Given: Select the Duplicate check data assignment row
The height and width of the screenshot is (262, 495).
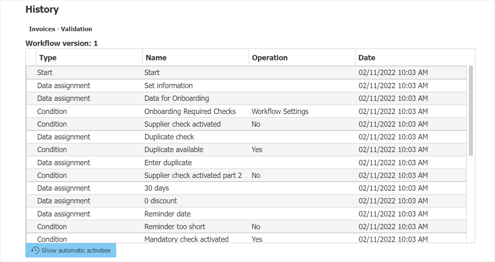Looking at the screenshot, I should click(164, 137).
